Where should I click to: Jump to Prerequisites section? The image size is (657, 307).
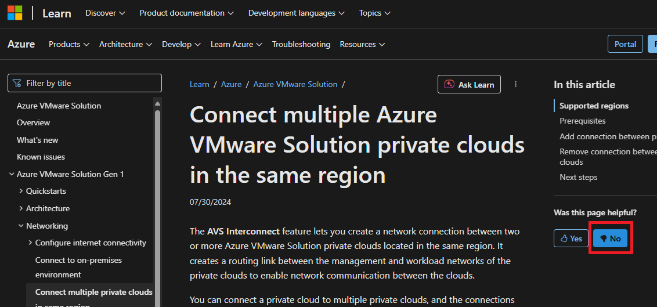(582, 121)
